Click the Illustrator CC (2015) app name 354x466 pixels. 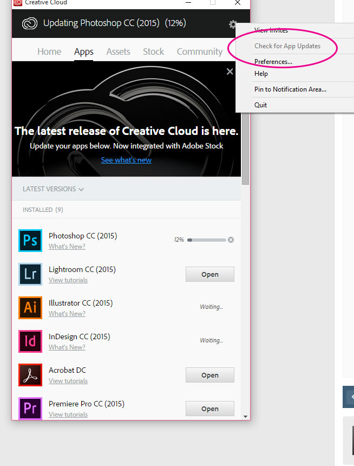[81, 303]
